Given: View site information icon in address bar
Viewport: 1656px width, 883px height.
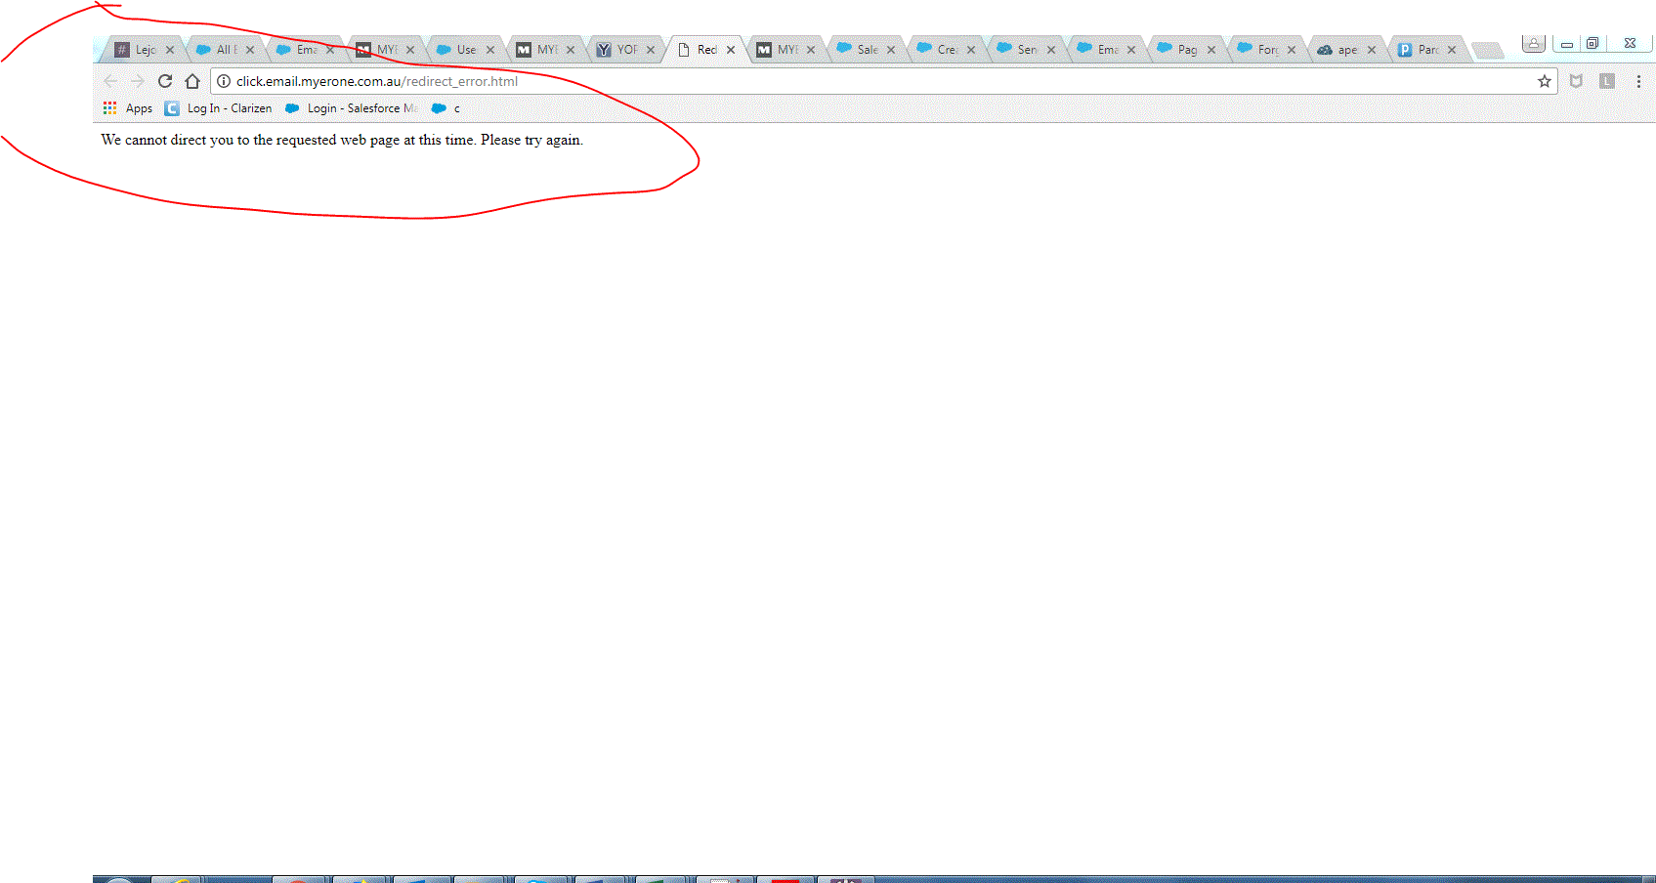Looking at the screenshot, I should pos(224,81).
